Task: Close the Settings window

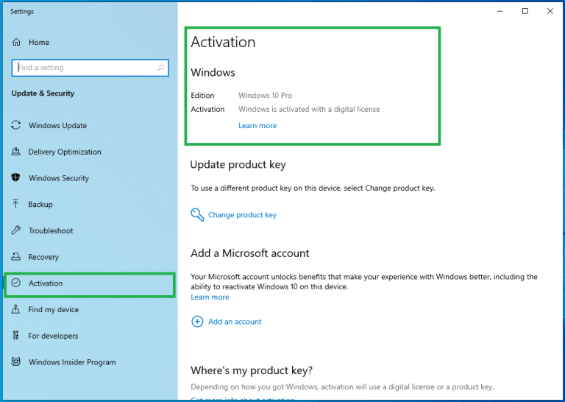Action: click(550, 11)
